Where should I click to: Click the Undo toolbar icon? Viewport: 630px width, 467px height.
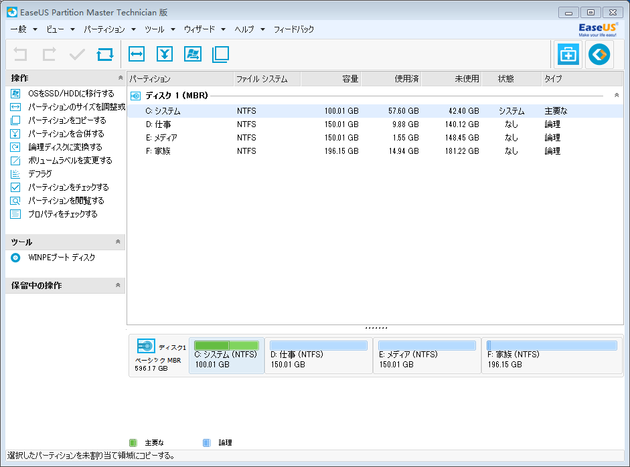(x=21, y=54)
